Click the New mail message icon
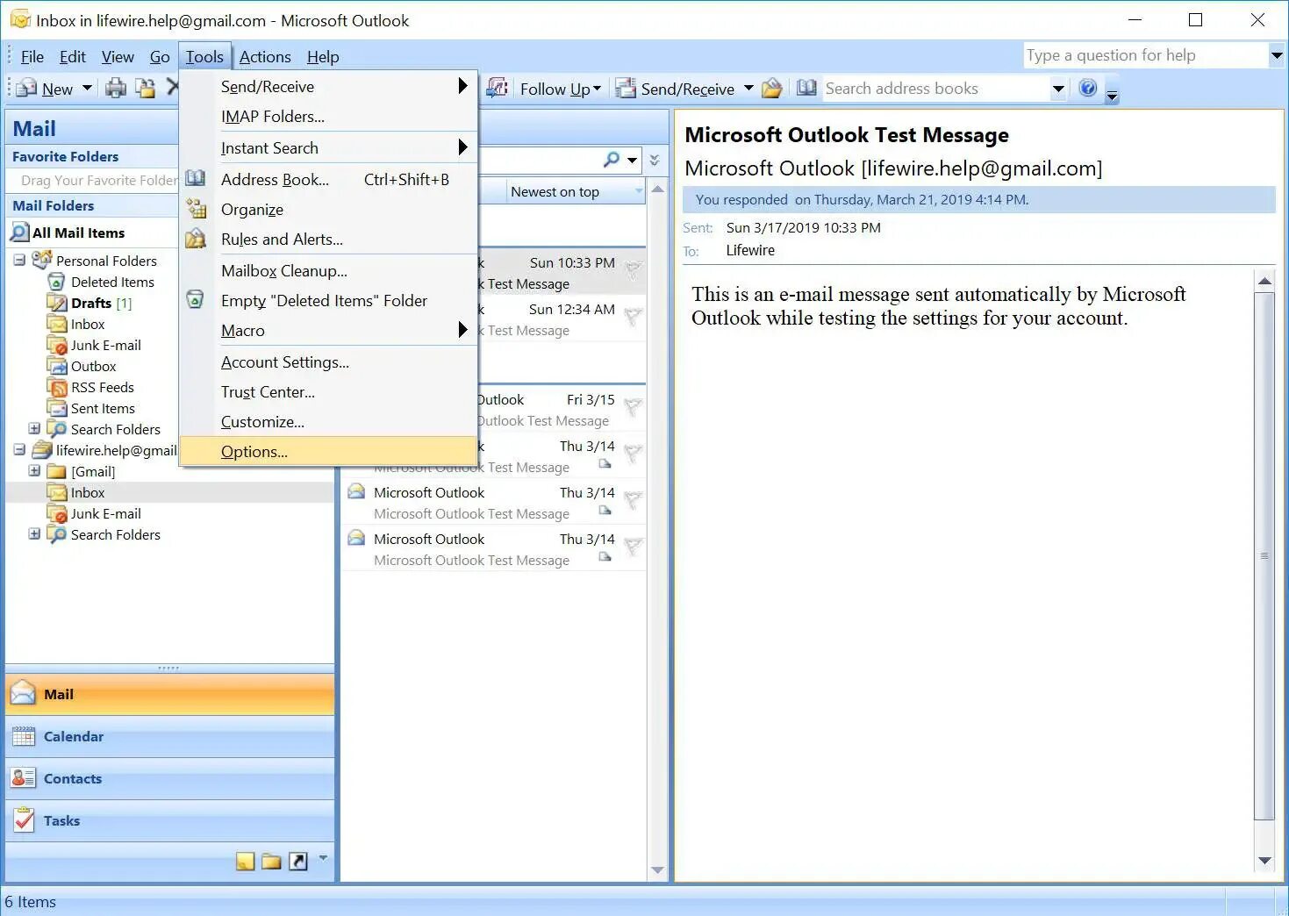The image size is (1289, 916). (x=27, y=88)
